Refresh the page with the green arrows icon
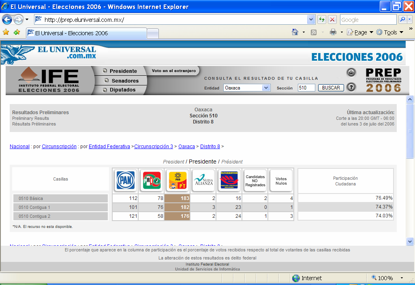The width and height of the screenshot is (415, 285). tap(321, 19)
